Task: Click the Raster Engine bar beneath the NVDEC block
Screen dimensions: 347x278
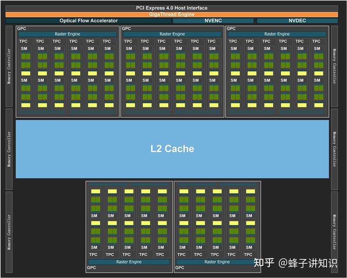Action: [277, 34]
